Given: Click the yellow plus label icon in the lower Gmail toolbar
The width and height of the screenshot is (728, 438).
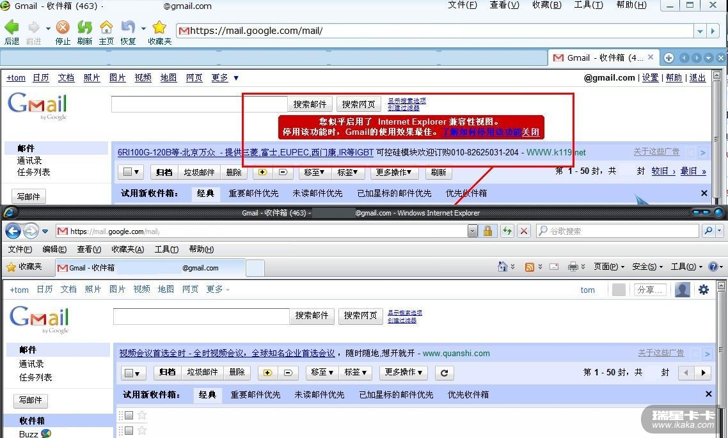Looking at the screenshot, I should [267, 373].
